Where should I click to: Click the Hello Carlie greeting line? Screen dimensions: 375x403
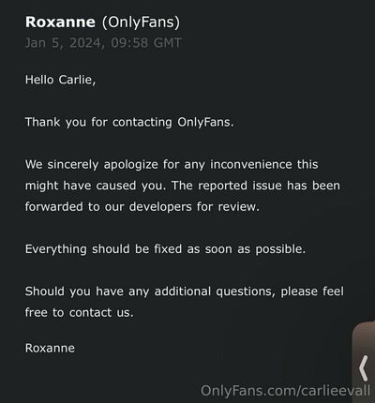click(x=61, y=80)
